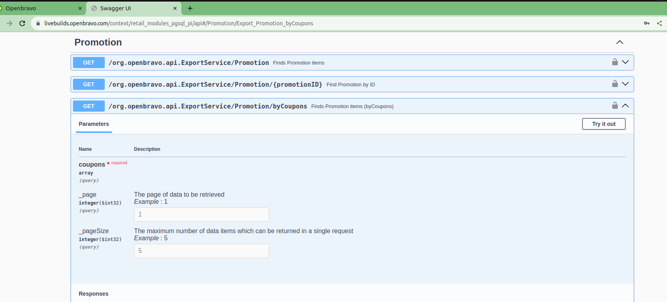Close the Swagger UI tab
Screen dimensions: 667x302
coord(175,8)
